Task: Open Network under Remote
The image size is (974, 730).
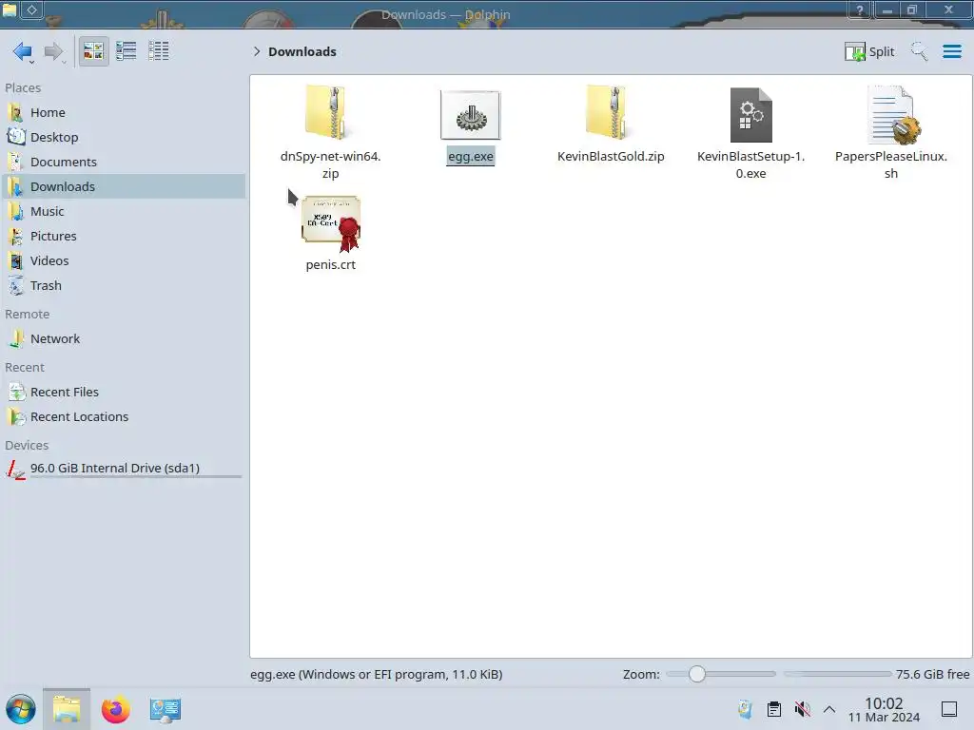Action: 123,339
